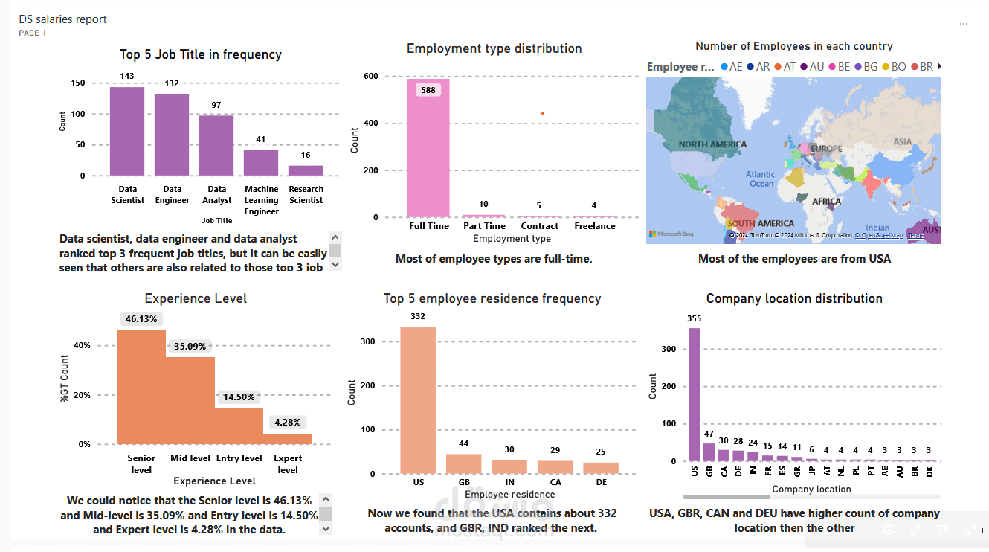The image size is (989, 552).
Task: Click 'Most of employee types are full-time.' text
Action: click(x=494, y=259)
